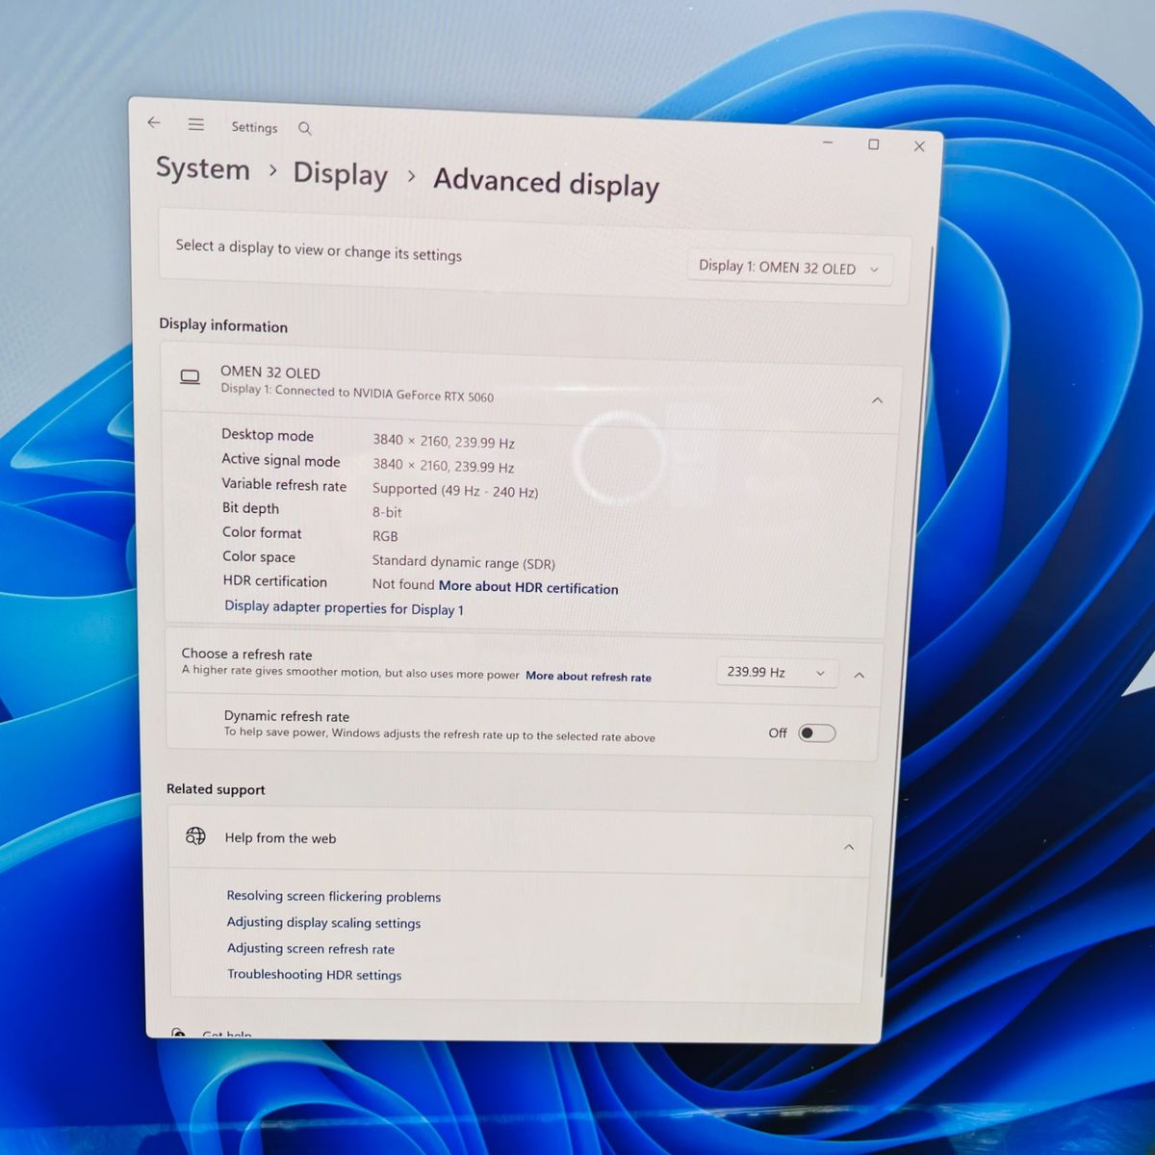Navigate to Display in the breadcrumb
This screenshot has width=1155, height=1155.
tap(341, 174)
